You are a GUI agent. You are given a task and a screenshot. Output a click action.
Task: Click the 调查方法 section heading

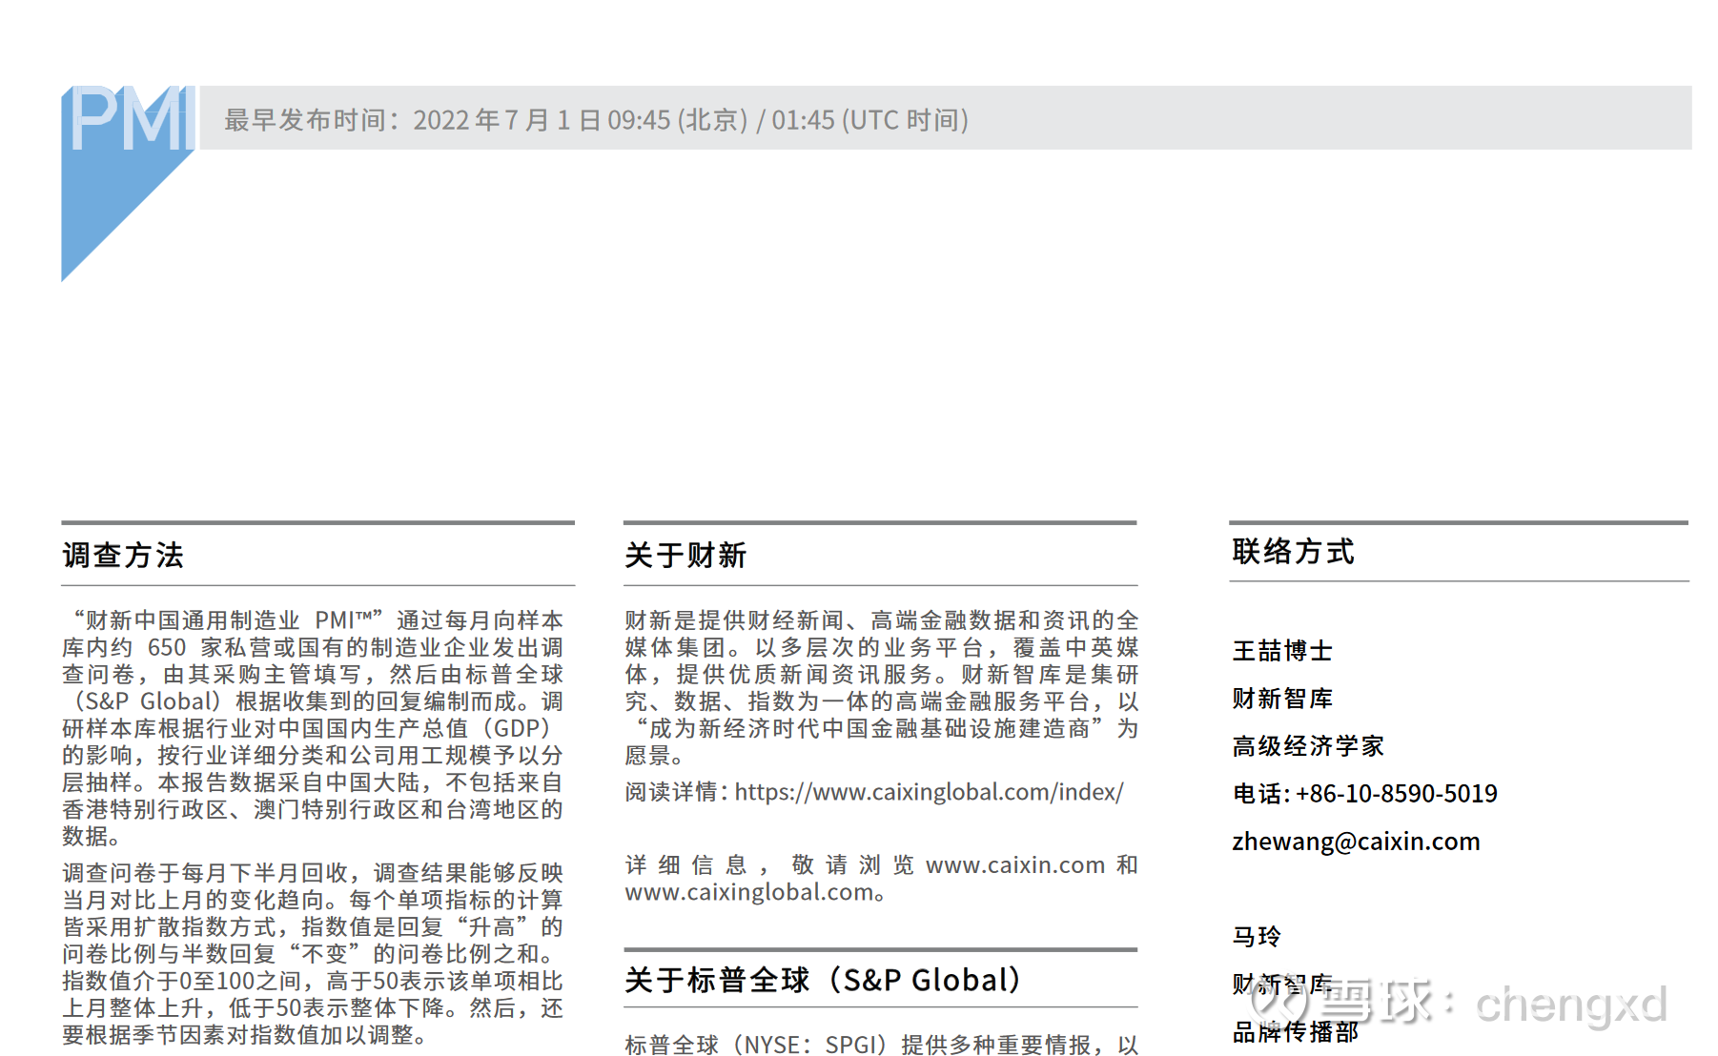[124, 556]
